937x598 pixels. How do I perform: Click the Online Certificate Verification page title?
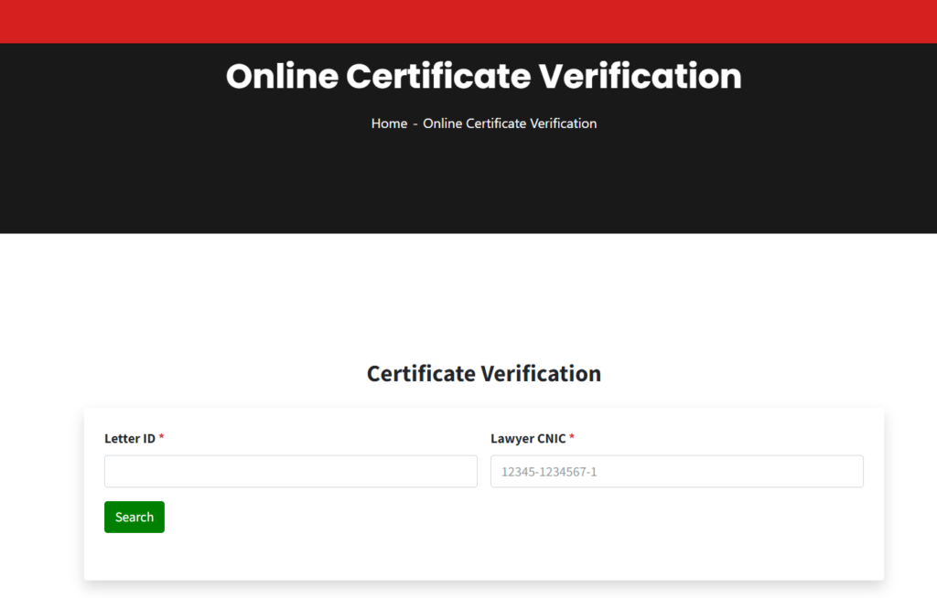(x=483, y=77)
